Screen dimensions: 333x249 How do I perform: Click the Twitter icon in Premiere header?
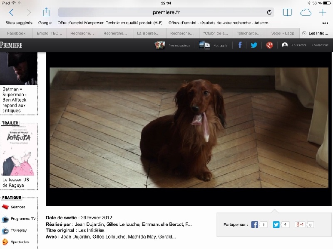[x=253, y=45]
